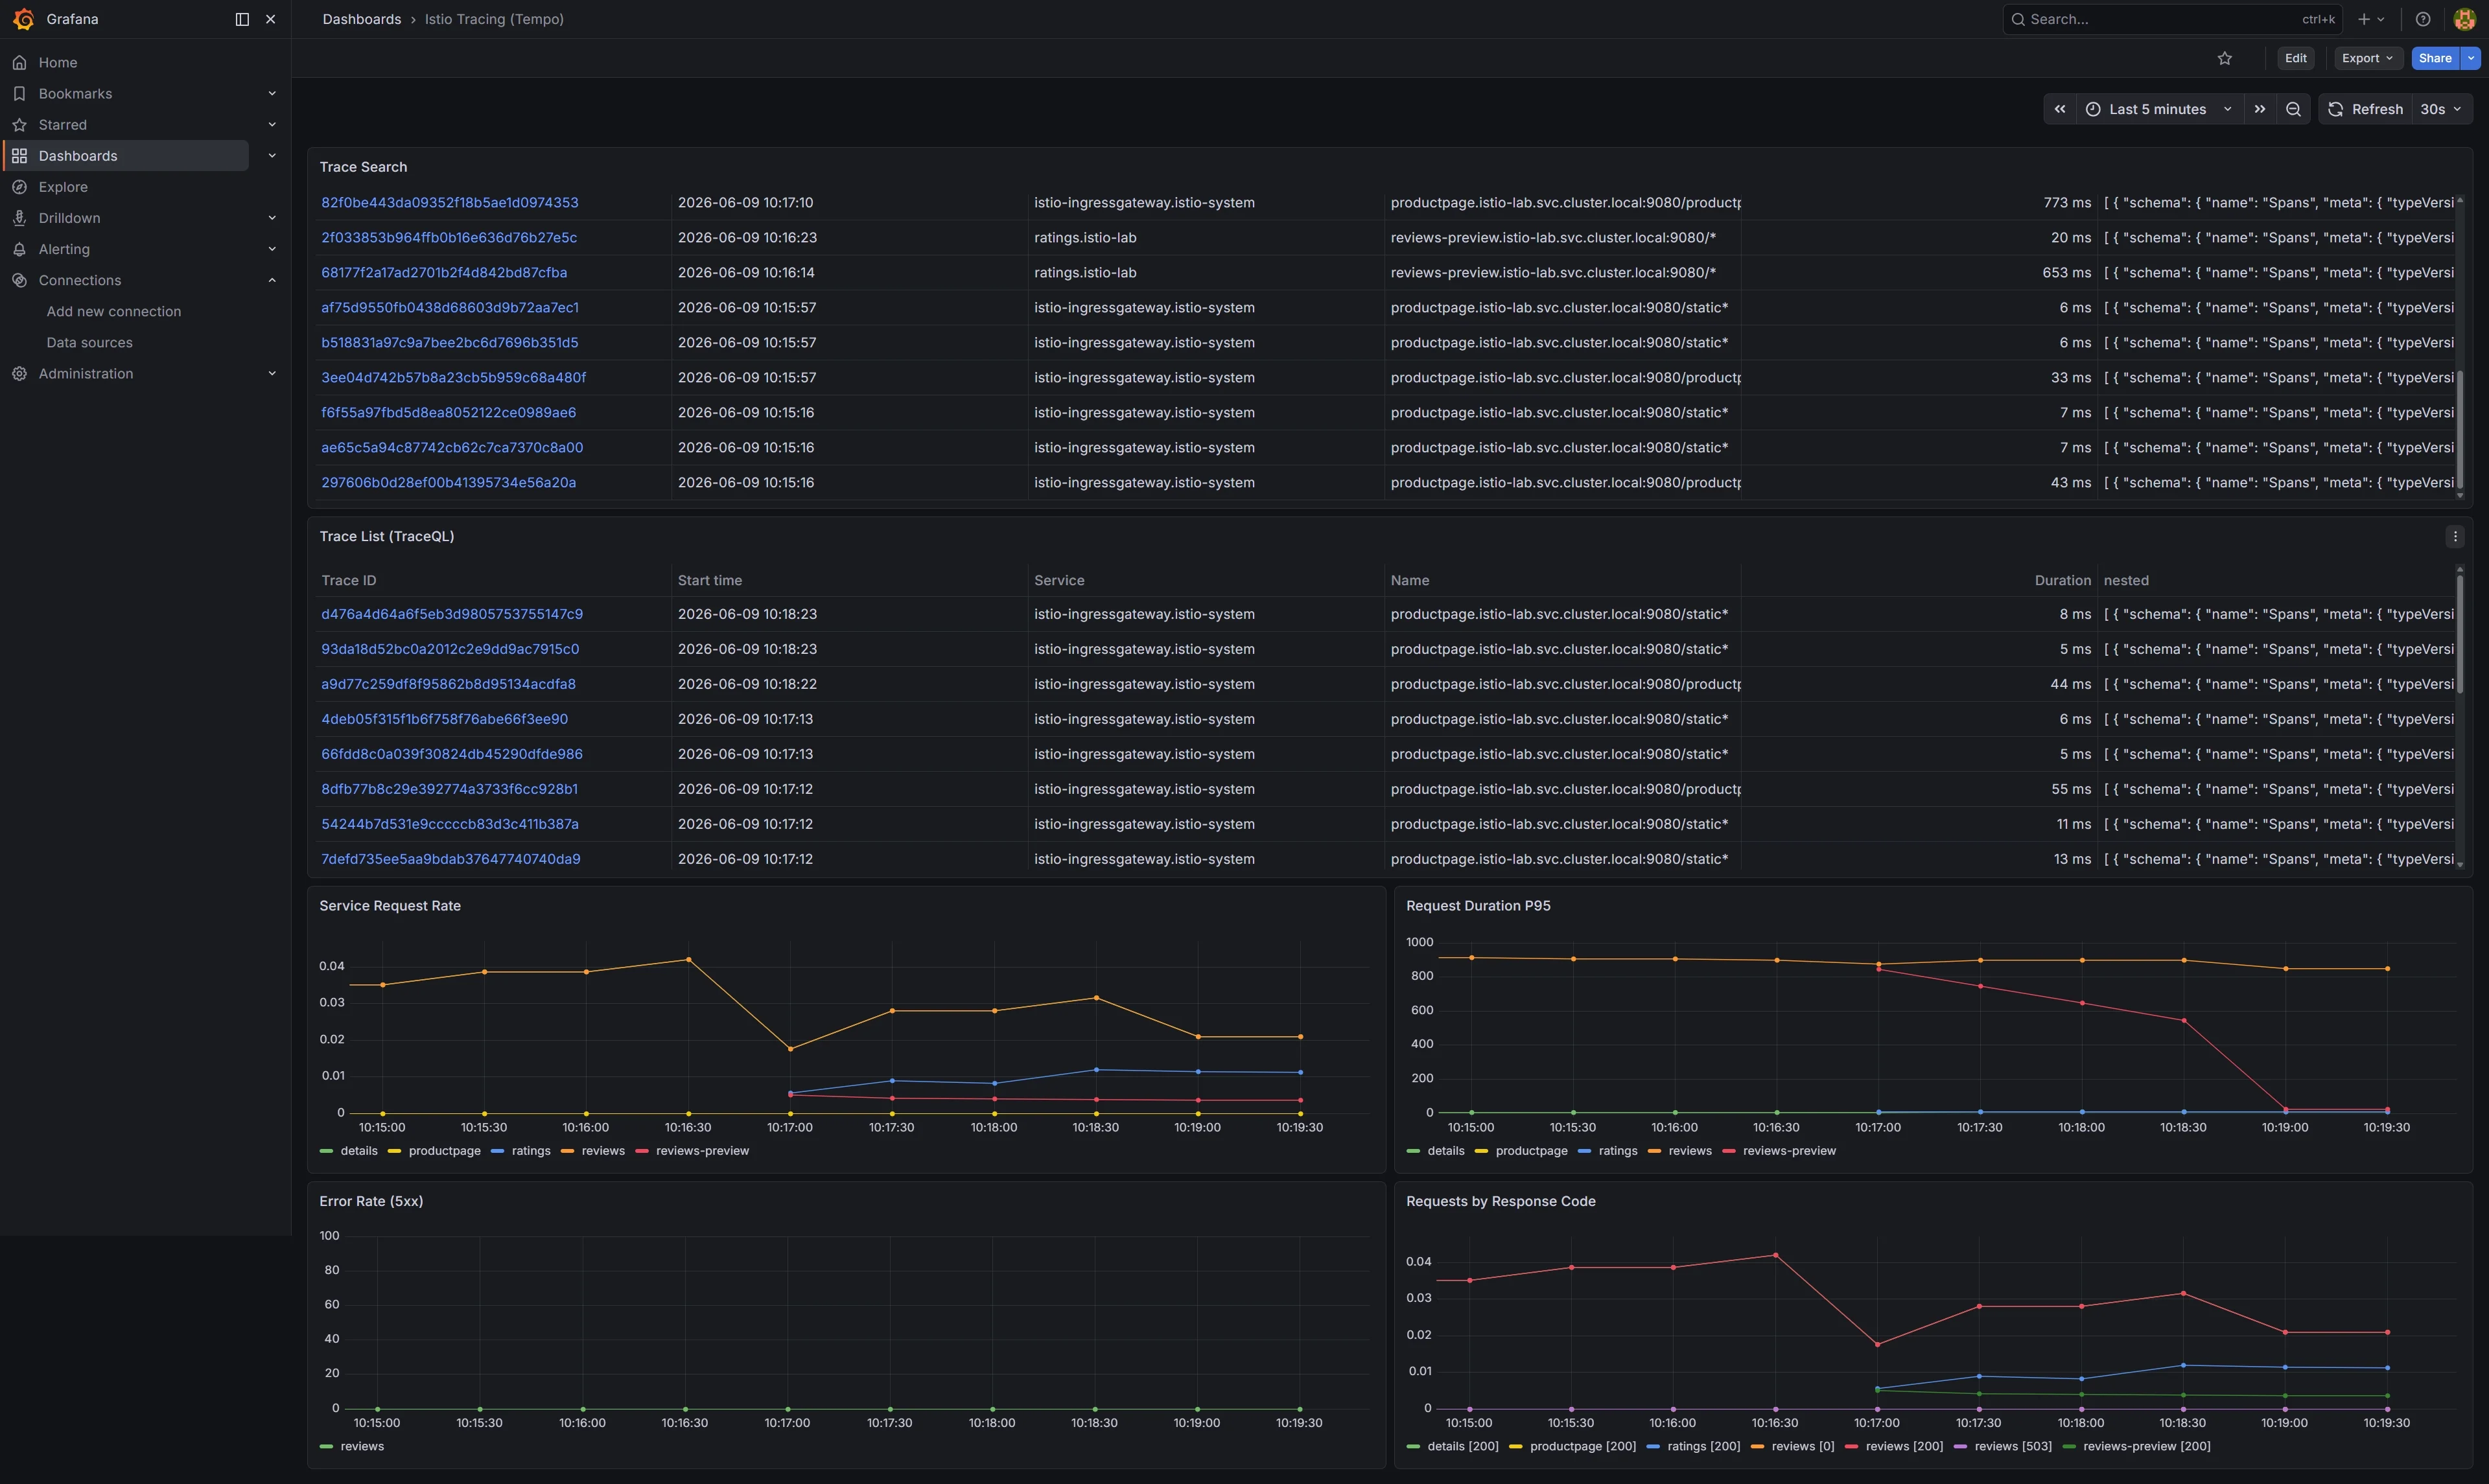Toggle reviews-preview in Service Request Rate legend

[692, 1151]
